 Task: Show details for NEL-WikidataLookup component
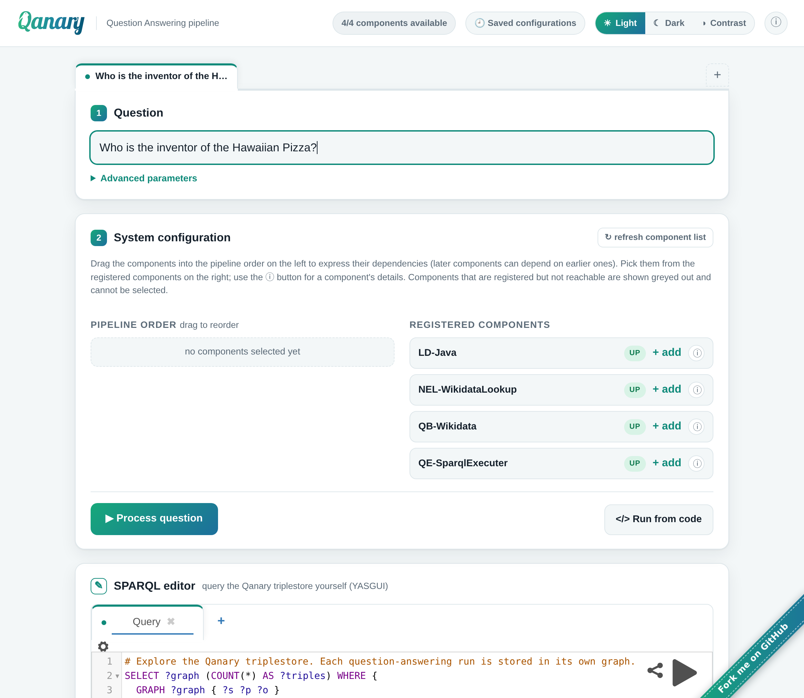[697, 390]
